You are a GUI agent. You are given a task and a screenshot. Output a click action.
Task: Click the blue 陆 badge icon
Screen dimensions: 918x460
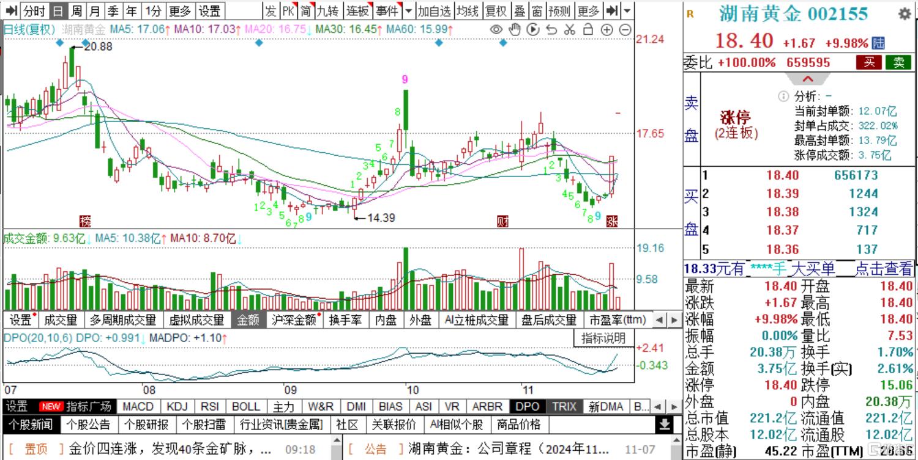tap(878, 43)
